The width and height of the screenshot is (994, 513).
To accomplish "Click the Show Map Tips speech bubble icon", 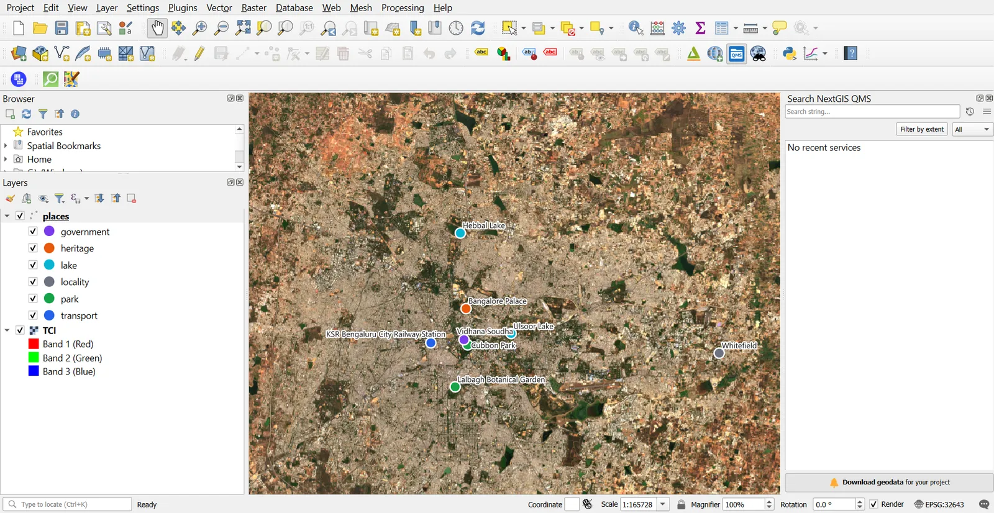I will 779,28.
